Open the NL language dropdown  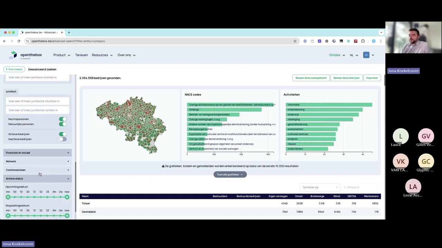(354, 55)
